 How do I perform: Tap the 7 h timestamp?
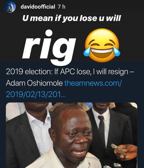coord(62,7)
